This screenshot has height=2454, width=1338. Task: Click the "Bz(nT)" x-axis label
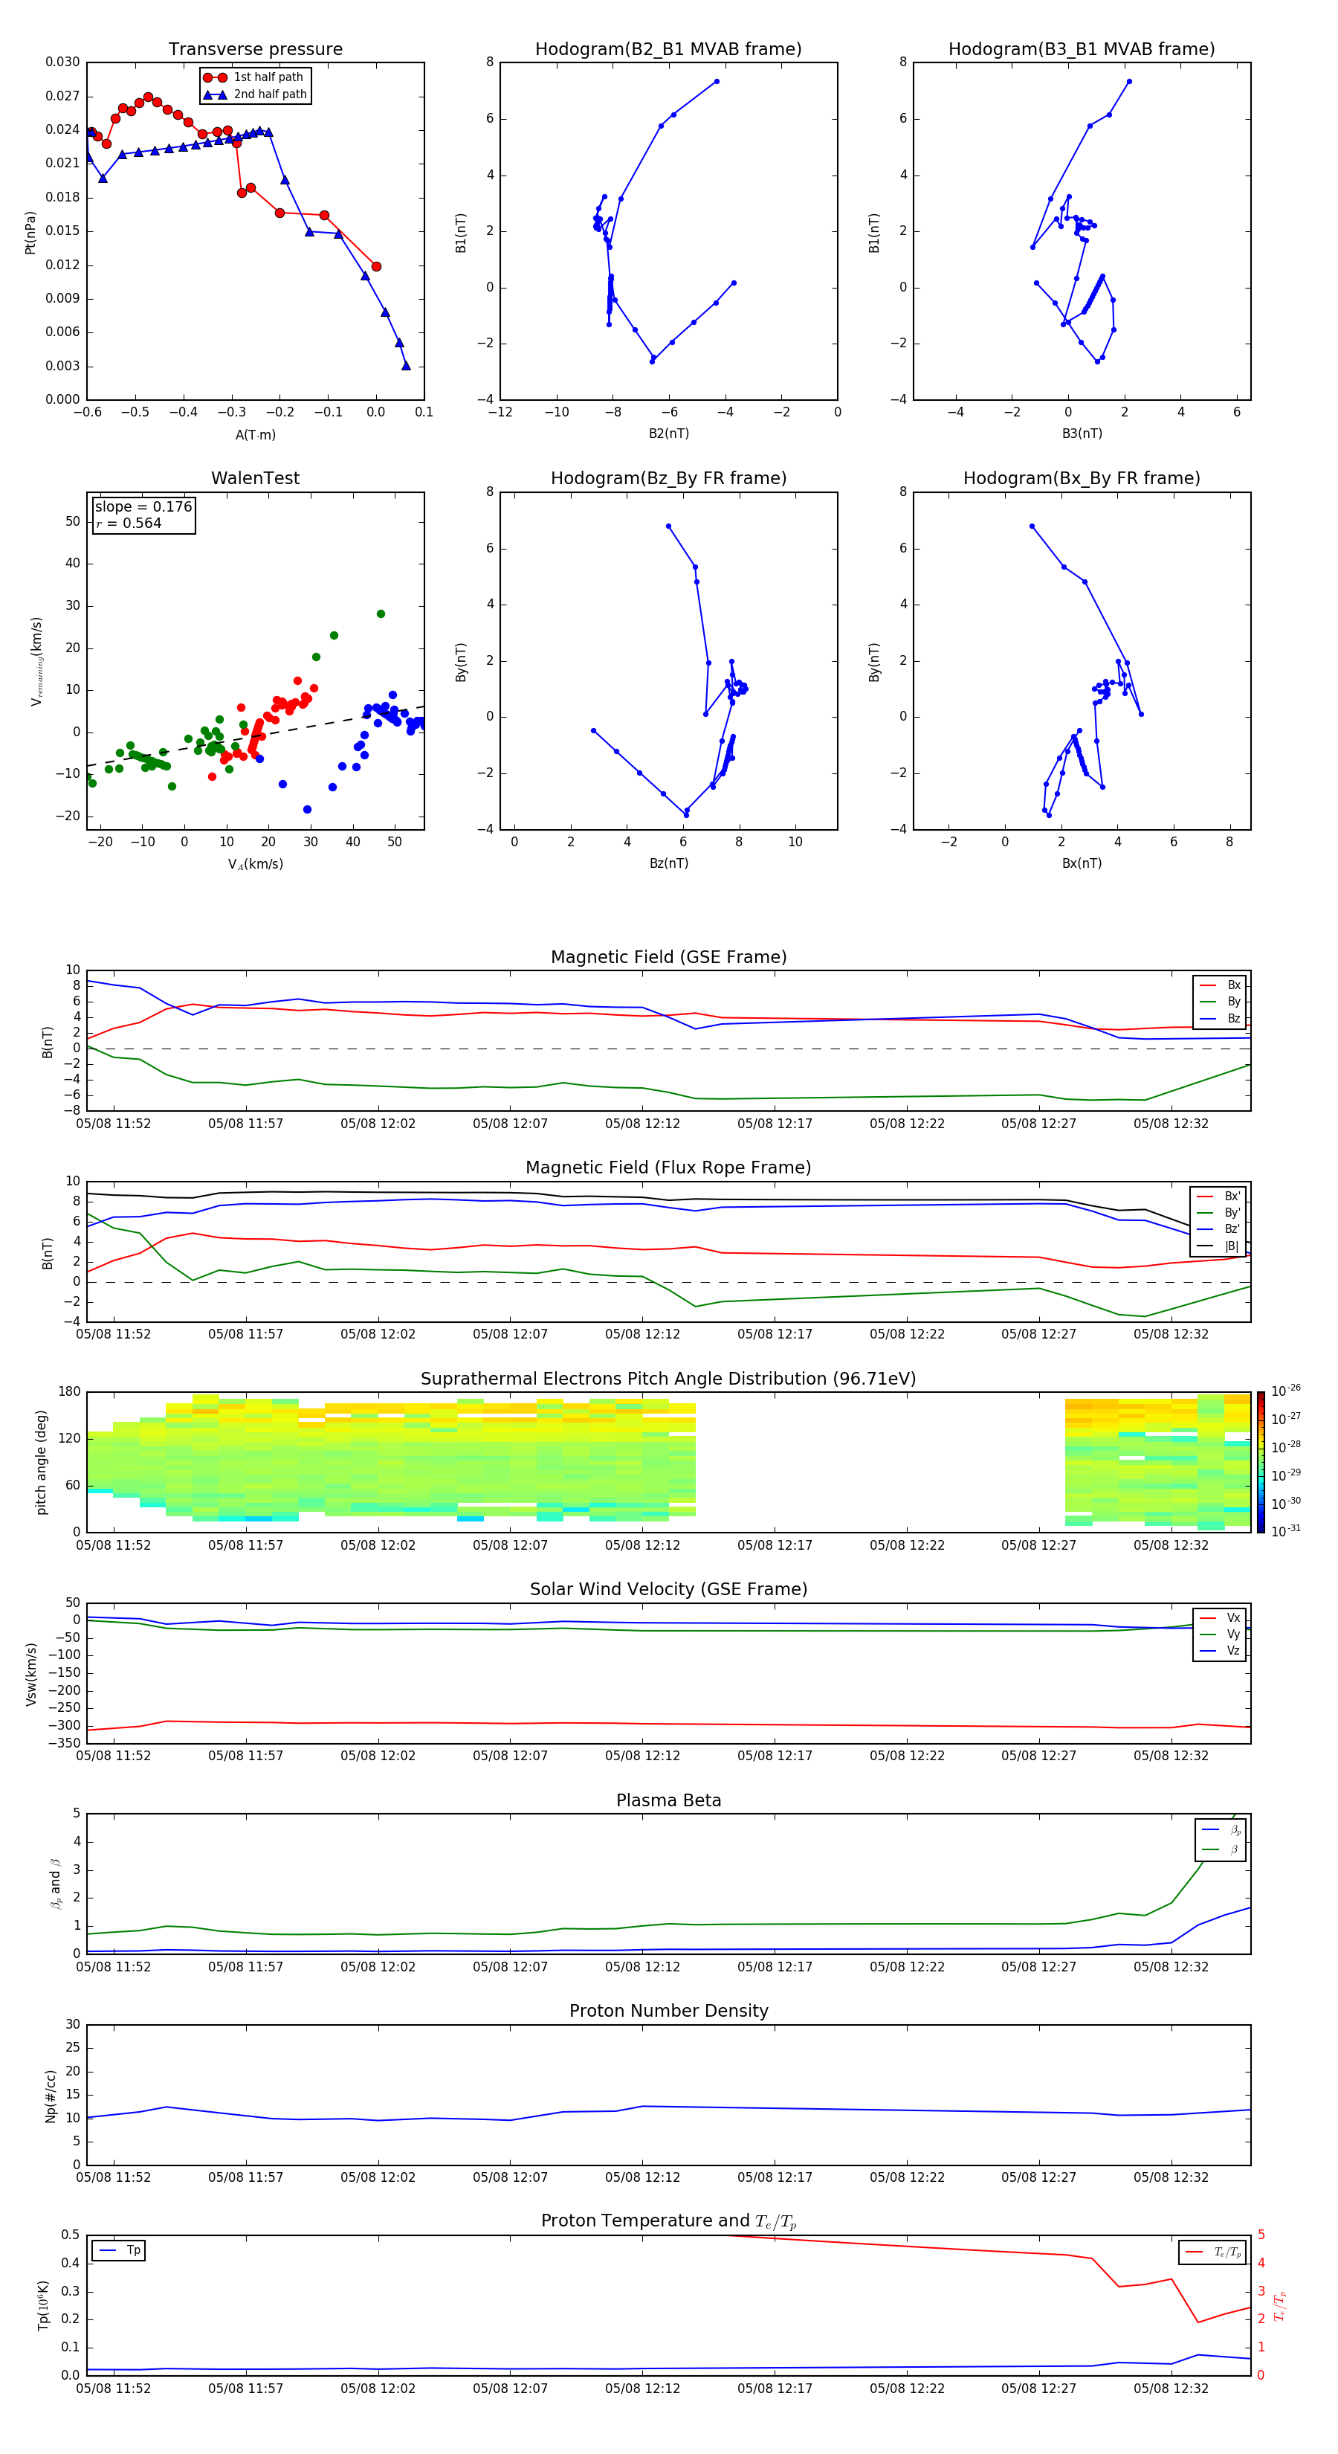click(668, 863)
